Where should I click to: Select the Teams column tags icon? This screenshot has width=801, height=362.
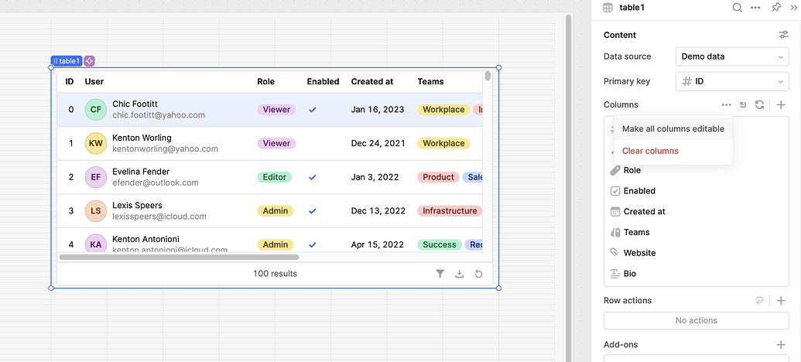coord(615,232)
